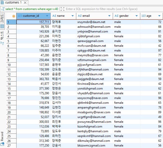Select the customer_id column header

pos(33,16)
